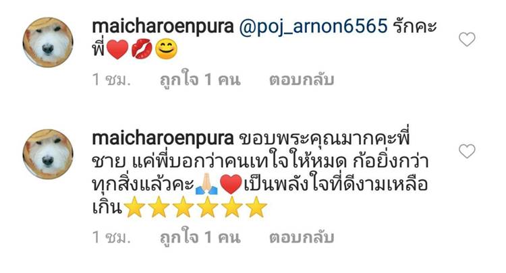Click the 1 ชม. timestamp on second comment
Screen dimensions: 506x273
(111, 237)
